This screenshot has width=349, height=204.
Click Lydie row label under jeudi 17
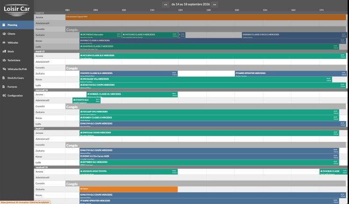coord(38,162)
